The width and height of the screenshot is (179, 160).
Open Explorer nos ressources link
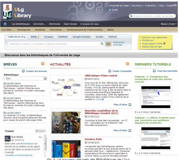tap(154, 37)
